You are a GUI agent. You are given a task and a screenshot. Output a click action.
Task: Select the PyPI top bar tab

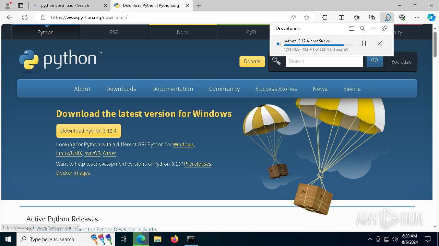coord(251,32)
